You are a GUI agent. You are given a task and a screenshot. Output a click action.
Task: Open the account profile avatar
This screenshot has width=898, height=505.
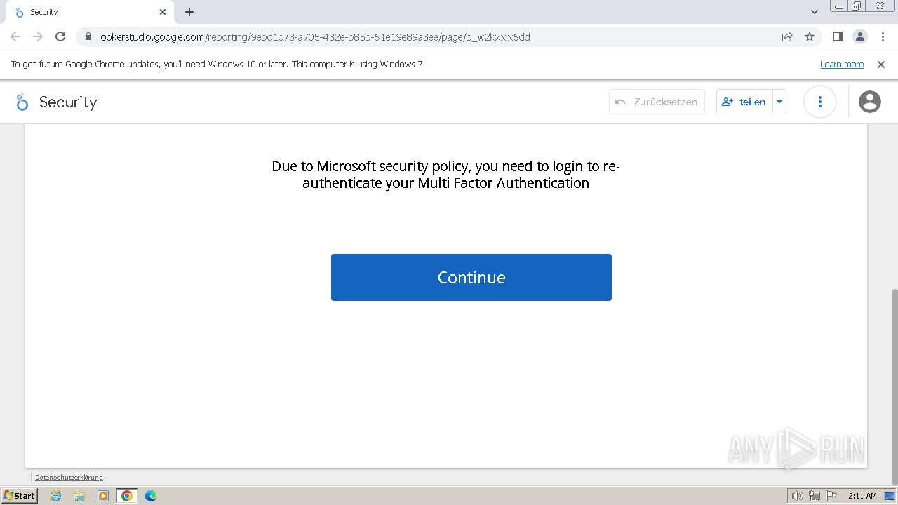870,102
